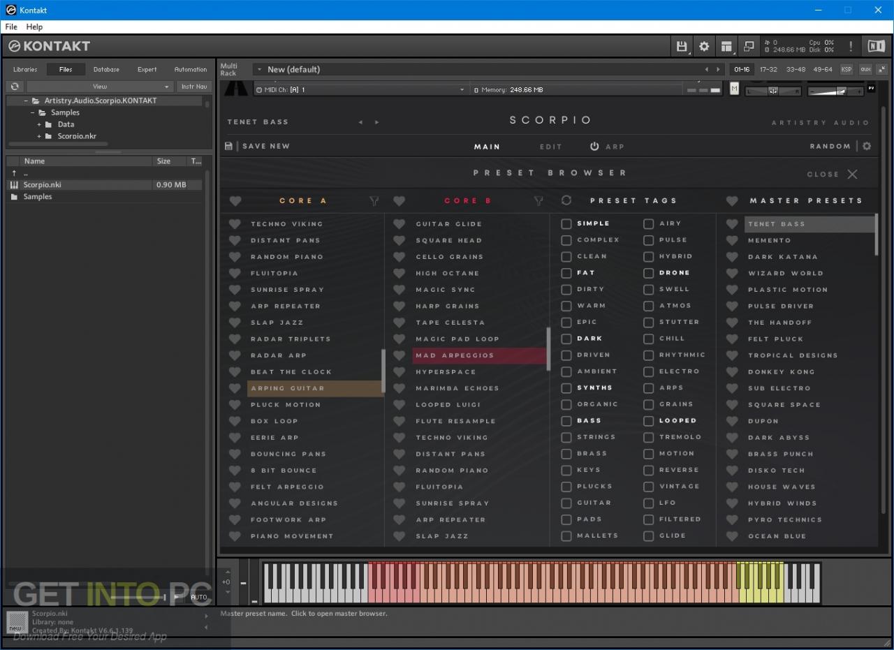Open the File menu
894x650 pixels.
point(11,27)
